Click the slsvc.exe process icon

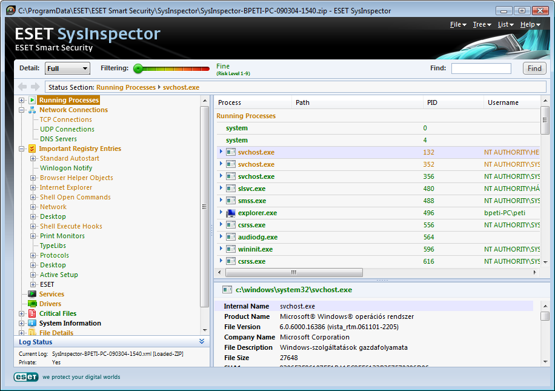point(231,189)
